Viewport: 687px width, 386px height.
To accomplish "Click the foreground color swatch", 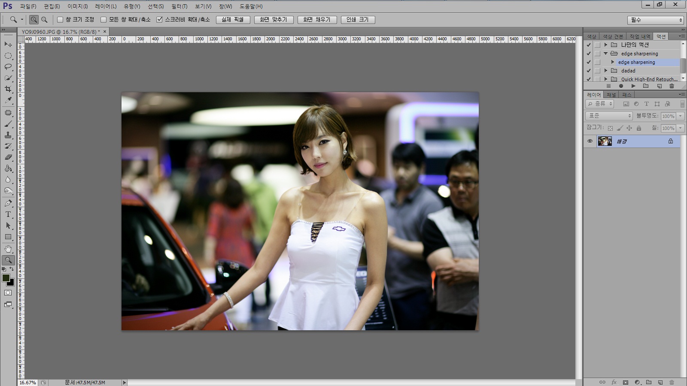I will point(6,278).
